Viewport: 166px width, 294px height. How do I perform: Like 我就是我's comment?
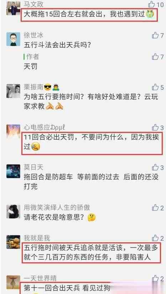pyautogui.click(x=155, y=238)
